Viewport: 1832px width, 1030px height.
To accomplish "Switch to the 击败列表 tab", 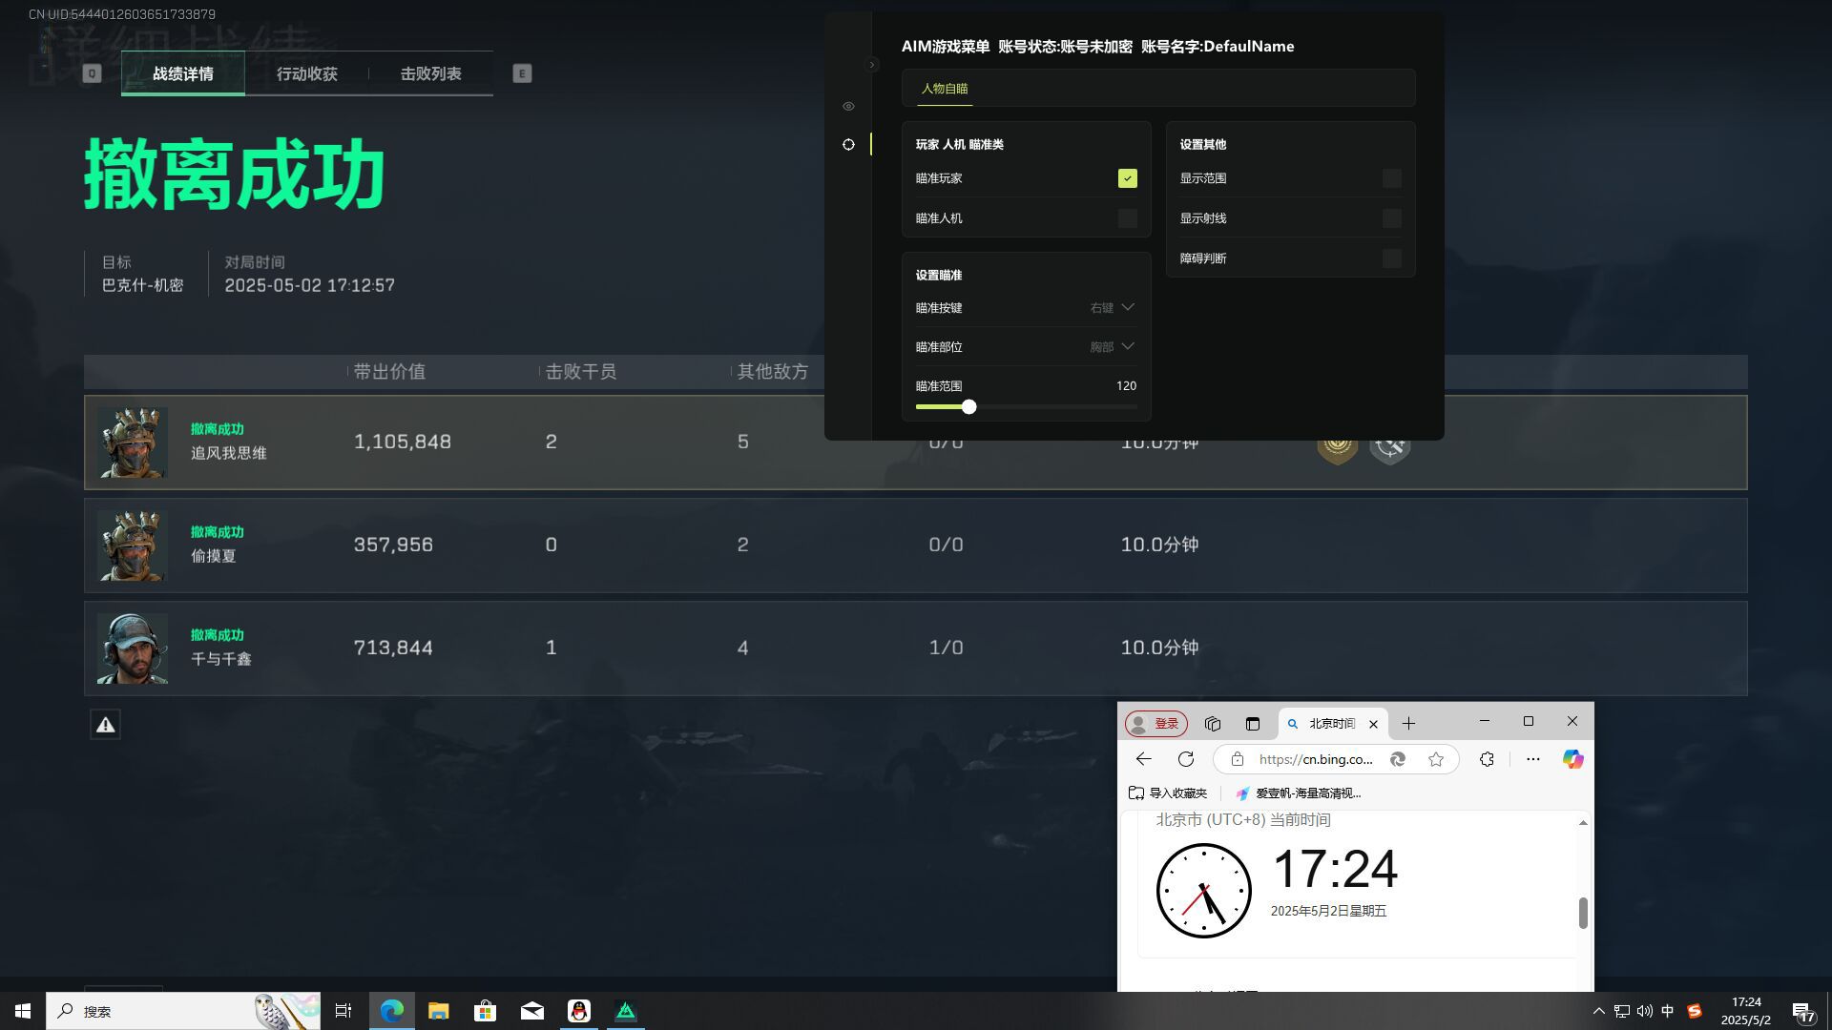I will (431, 72).
